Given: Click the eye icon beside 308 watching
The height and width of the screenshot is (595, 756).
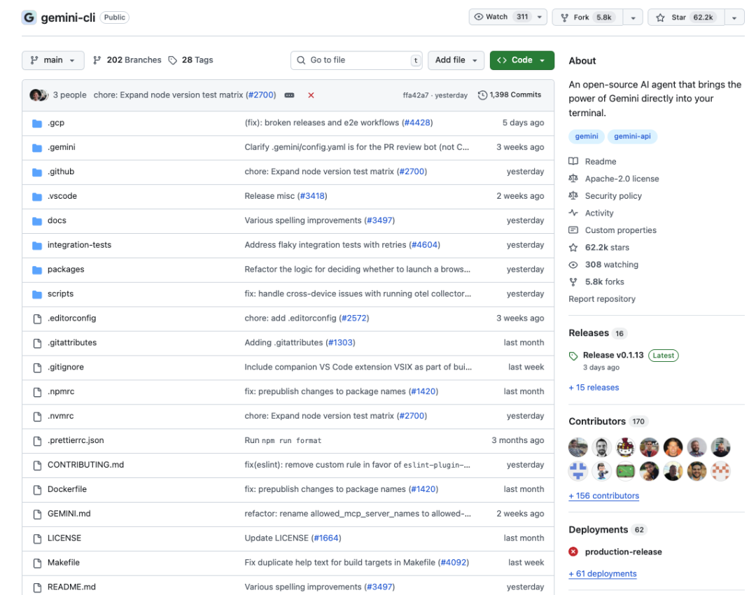Looking at the screenshot, I should click(573, 265).
